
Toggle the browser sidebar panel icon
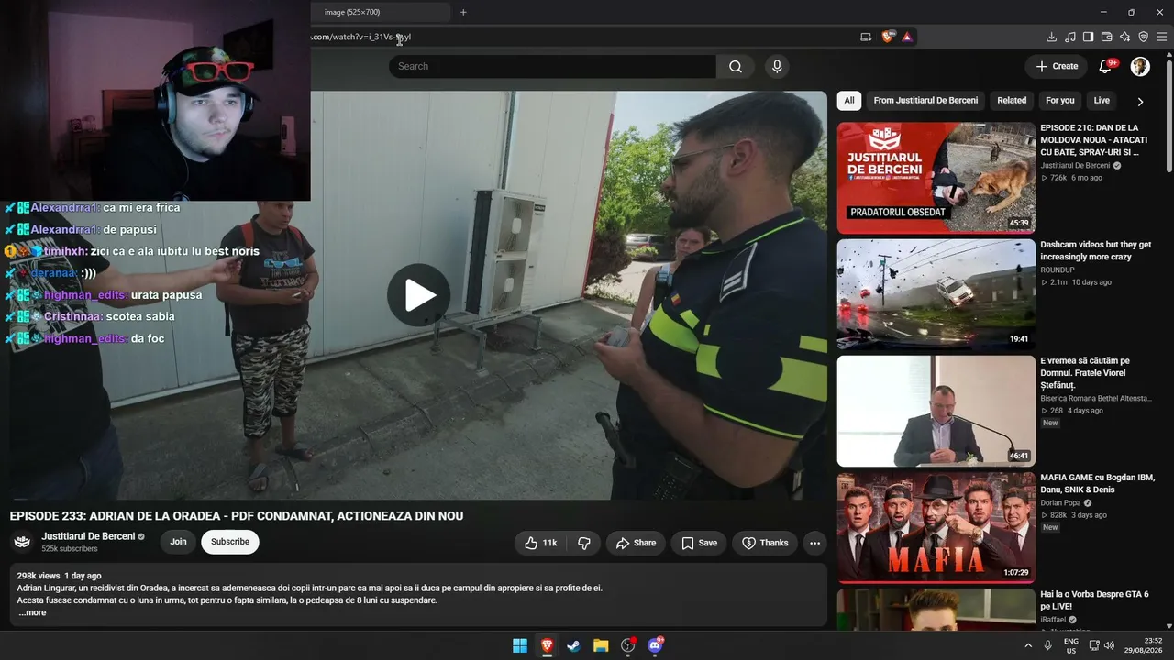coord(1088,37)
